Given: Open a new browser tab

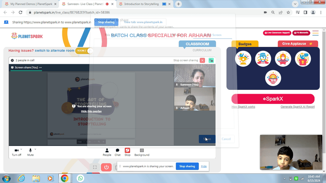Looking at the screenshot, I should pyautogui.click(x=178, y=4).
